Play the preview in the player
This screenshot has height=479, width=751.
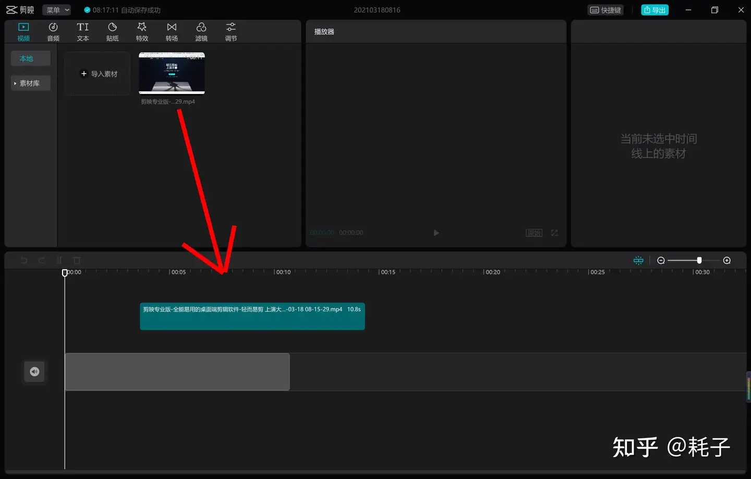click(x=436, y=233)
